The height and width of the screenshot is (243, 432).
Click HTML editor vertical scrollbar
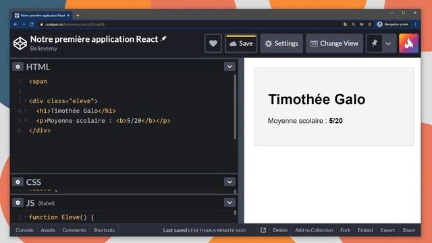235,107
